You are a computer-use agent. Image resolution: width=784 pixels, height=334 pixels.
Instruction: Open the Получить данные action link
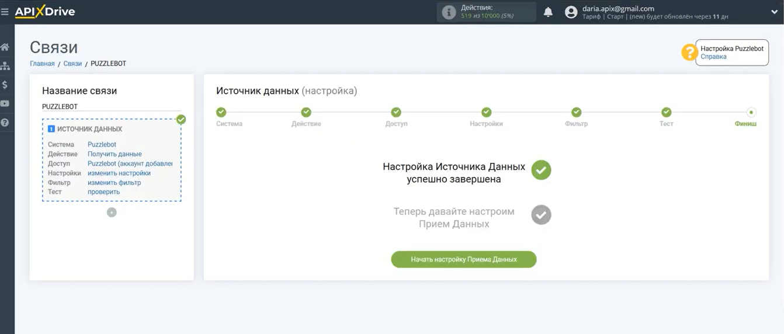coord(115,154)
